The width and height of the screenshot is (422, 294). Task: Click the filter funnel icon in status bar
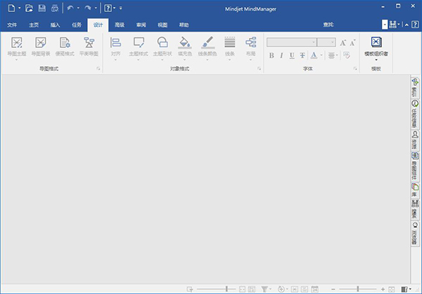tap(264, 289)
